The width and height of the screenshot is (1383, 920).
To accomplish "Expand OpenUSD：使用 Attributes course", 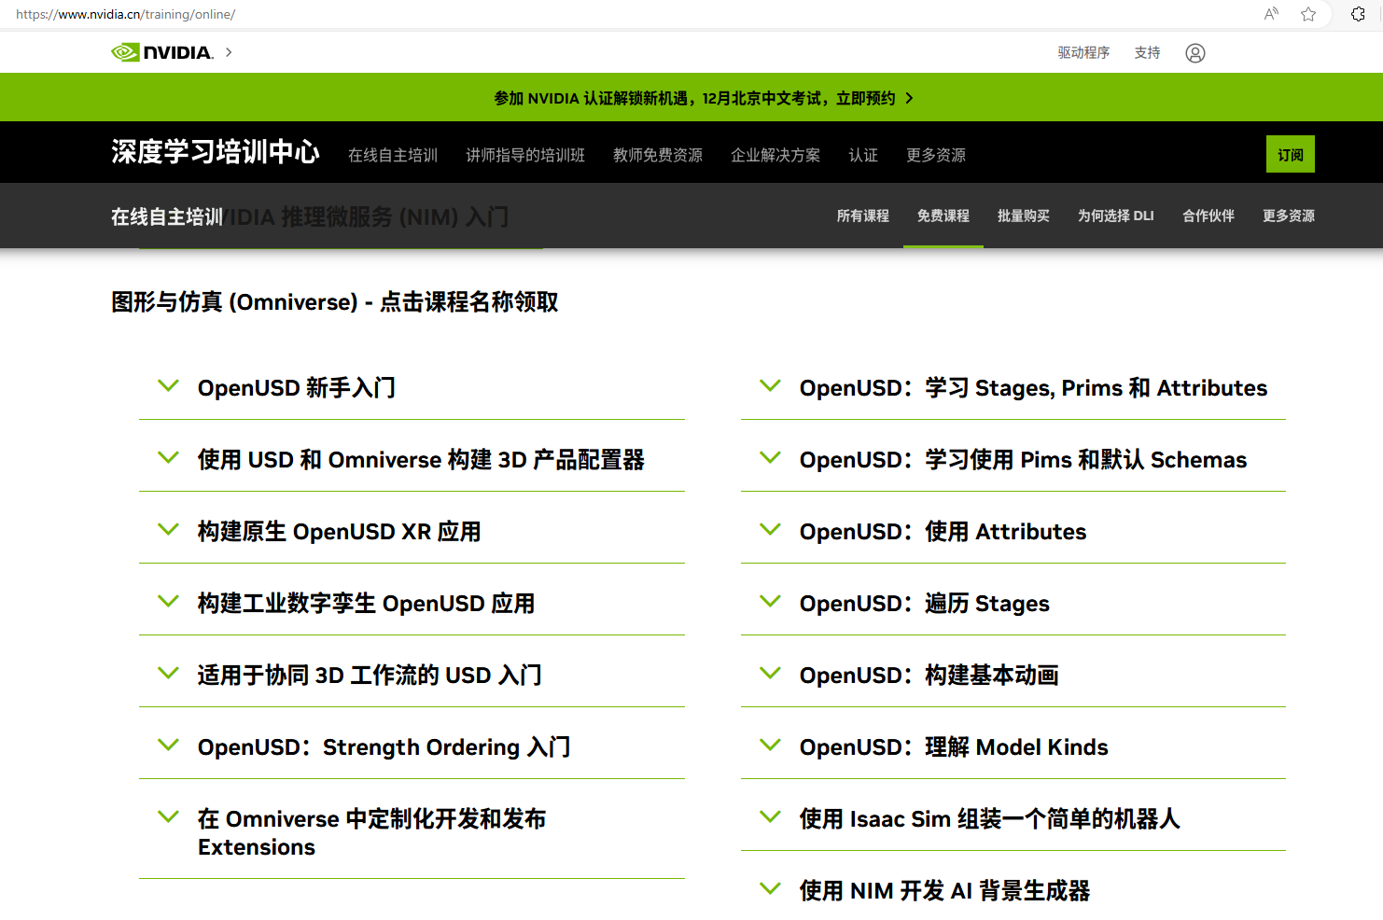I will point(770,530).
